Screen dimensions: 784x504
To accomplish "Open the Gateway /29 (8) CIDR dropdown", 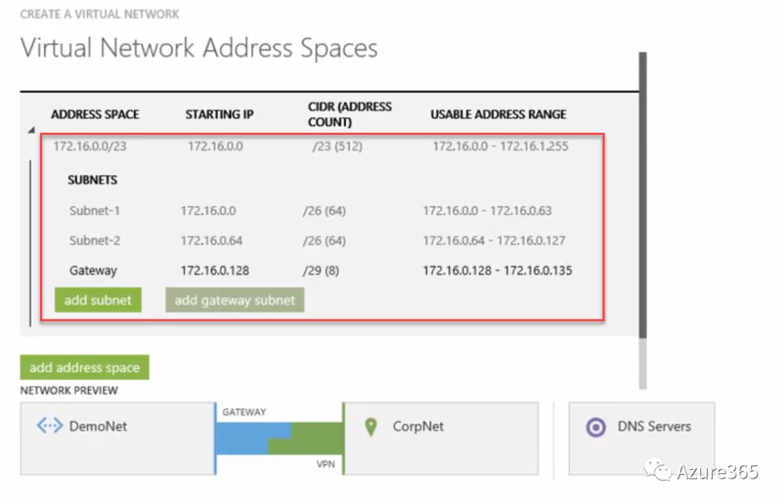I will [321, 271].
